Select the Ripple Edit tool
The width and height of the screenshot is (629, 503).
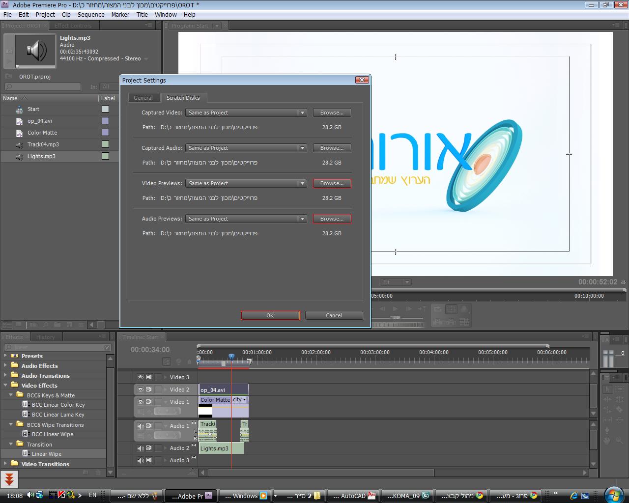[607, 399]
